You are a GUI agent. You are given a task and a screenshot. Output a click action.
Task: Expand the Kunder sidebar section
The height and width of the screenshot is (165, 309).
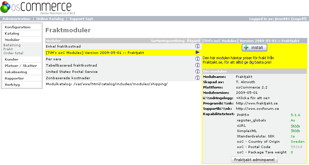pyautogui.click(x=22, y=59)
